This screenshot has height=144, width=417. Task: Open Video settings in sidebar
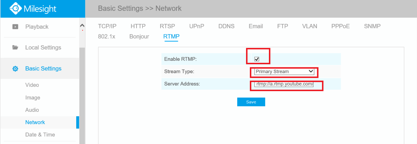point(32,85)
